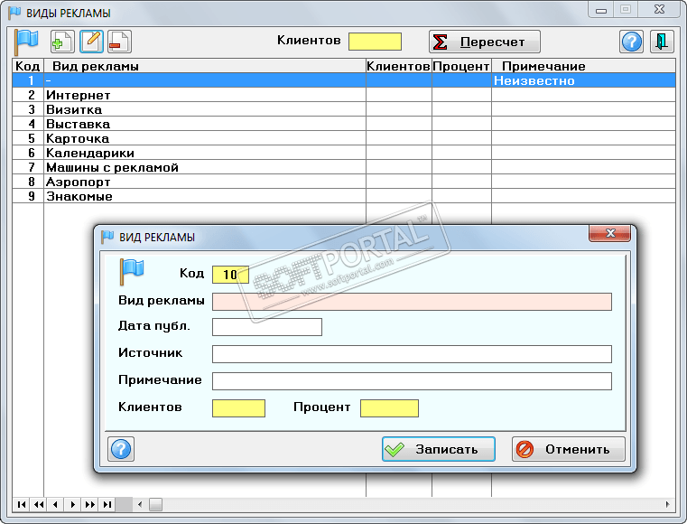Click the Примечание input field in the dialog
This screenshot has width=687, height=524.
point(412,381)
